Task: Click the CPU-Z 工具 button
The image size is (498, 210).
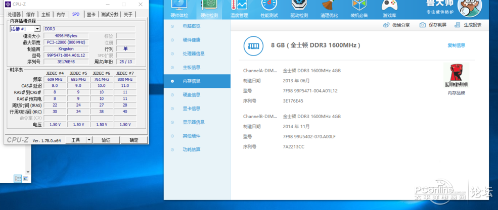Action: click(76, 140)
